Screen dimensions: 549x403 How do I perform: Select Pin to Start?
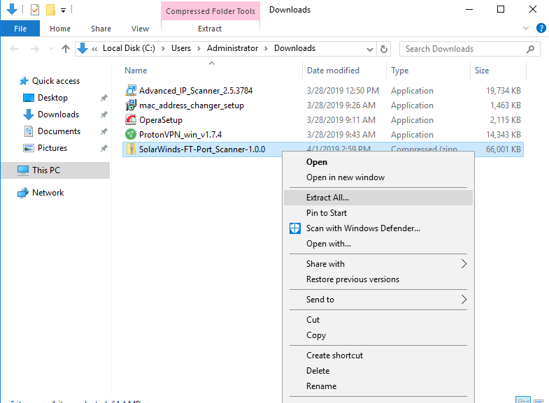point(378,213)
